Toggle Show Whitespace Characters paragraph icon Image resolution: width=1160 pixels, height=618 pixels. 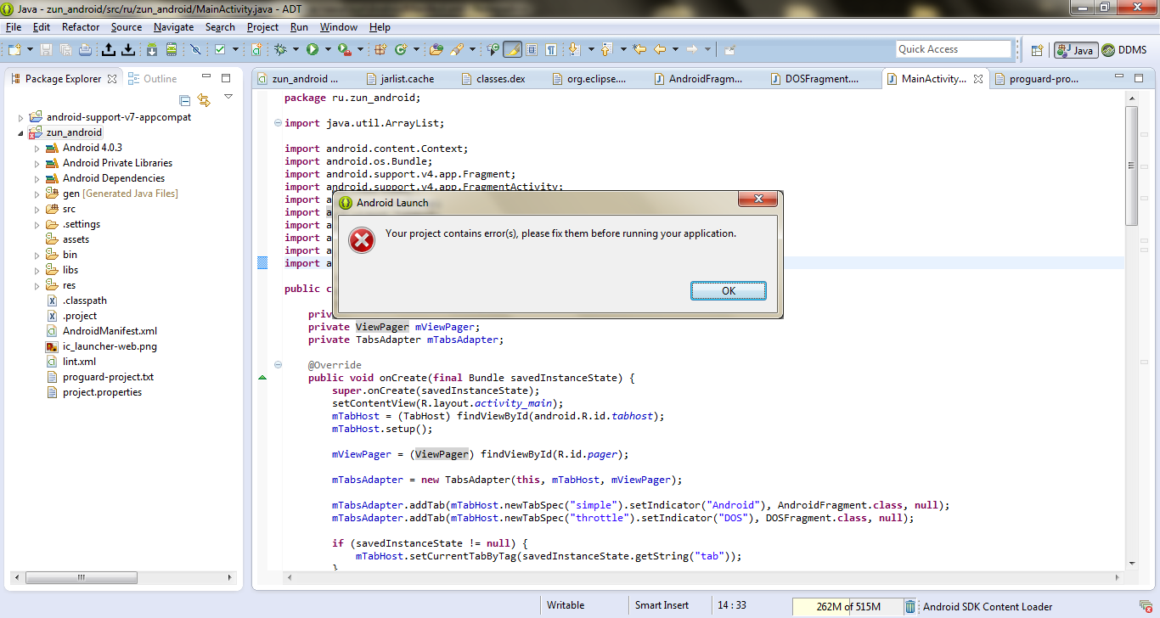551,50
